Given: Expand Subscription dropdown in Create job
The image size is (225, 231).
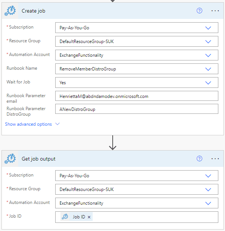Looking at the screenshot, I should (208, 28).
